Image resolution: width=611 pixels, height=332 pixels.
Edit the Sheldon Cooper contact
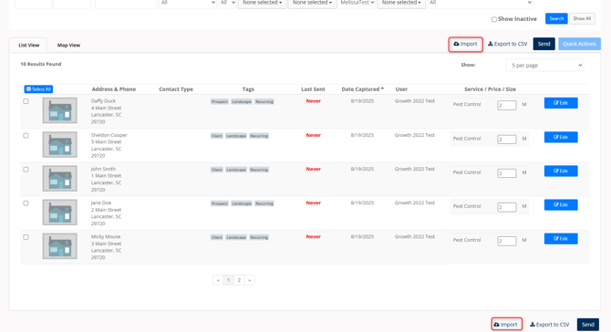pyautogui.click(x=561, y=137)
